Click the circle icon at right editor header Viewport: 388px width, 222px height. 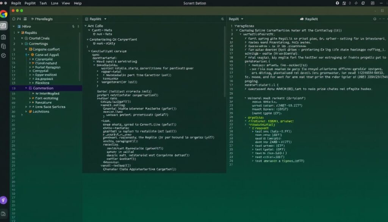pos(375,19)
